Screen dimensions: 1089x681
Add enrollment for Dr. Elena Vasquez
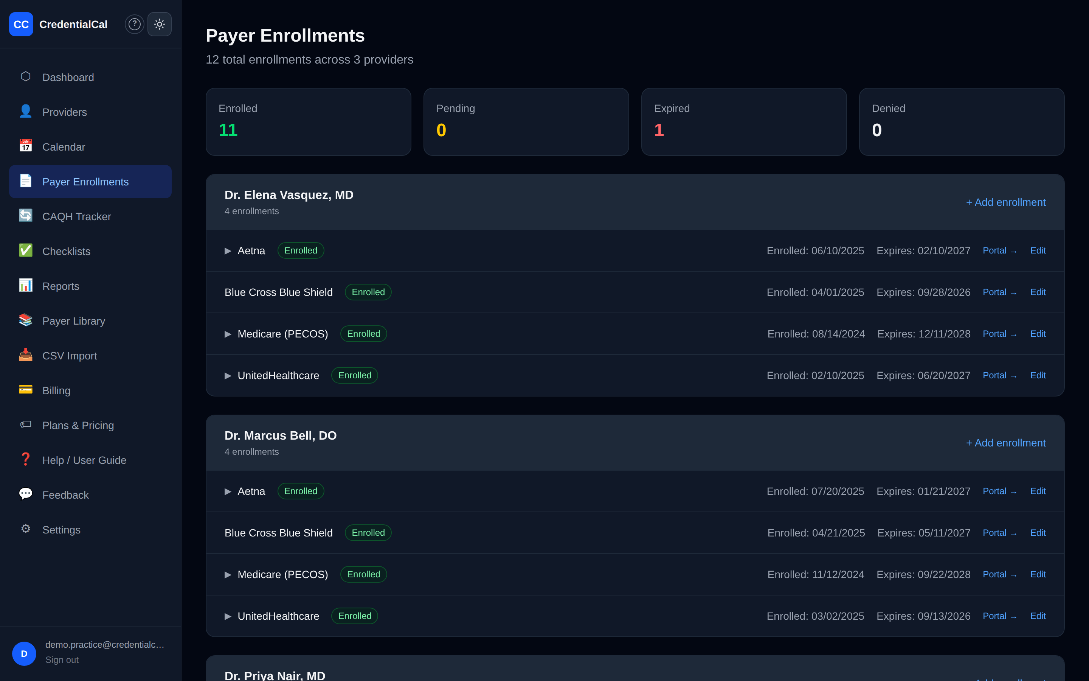(1006, 202)
